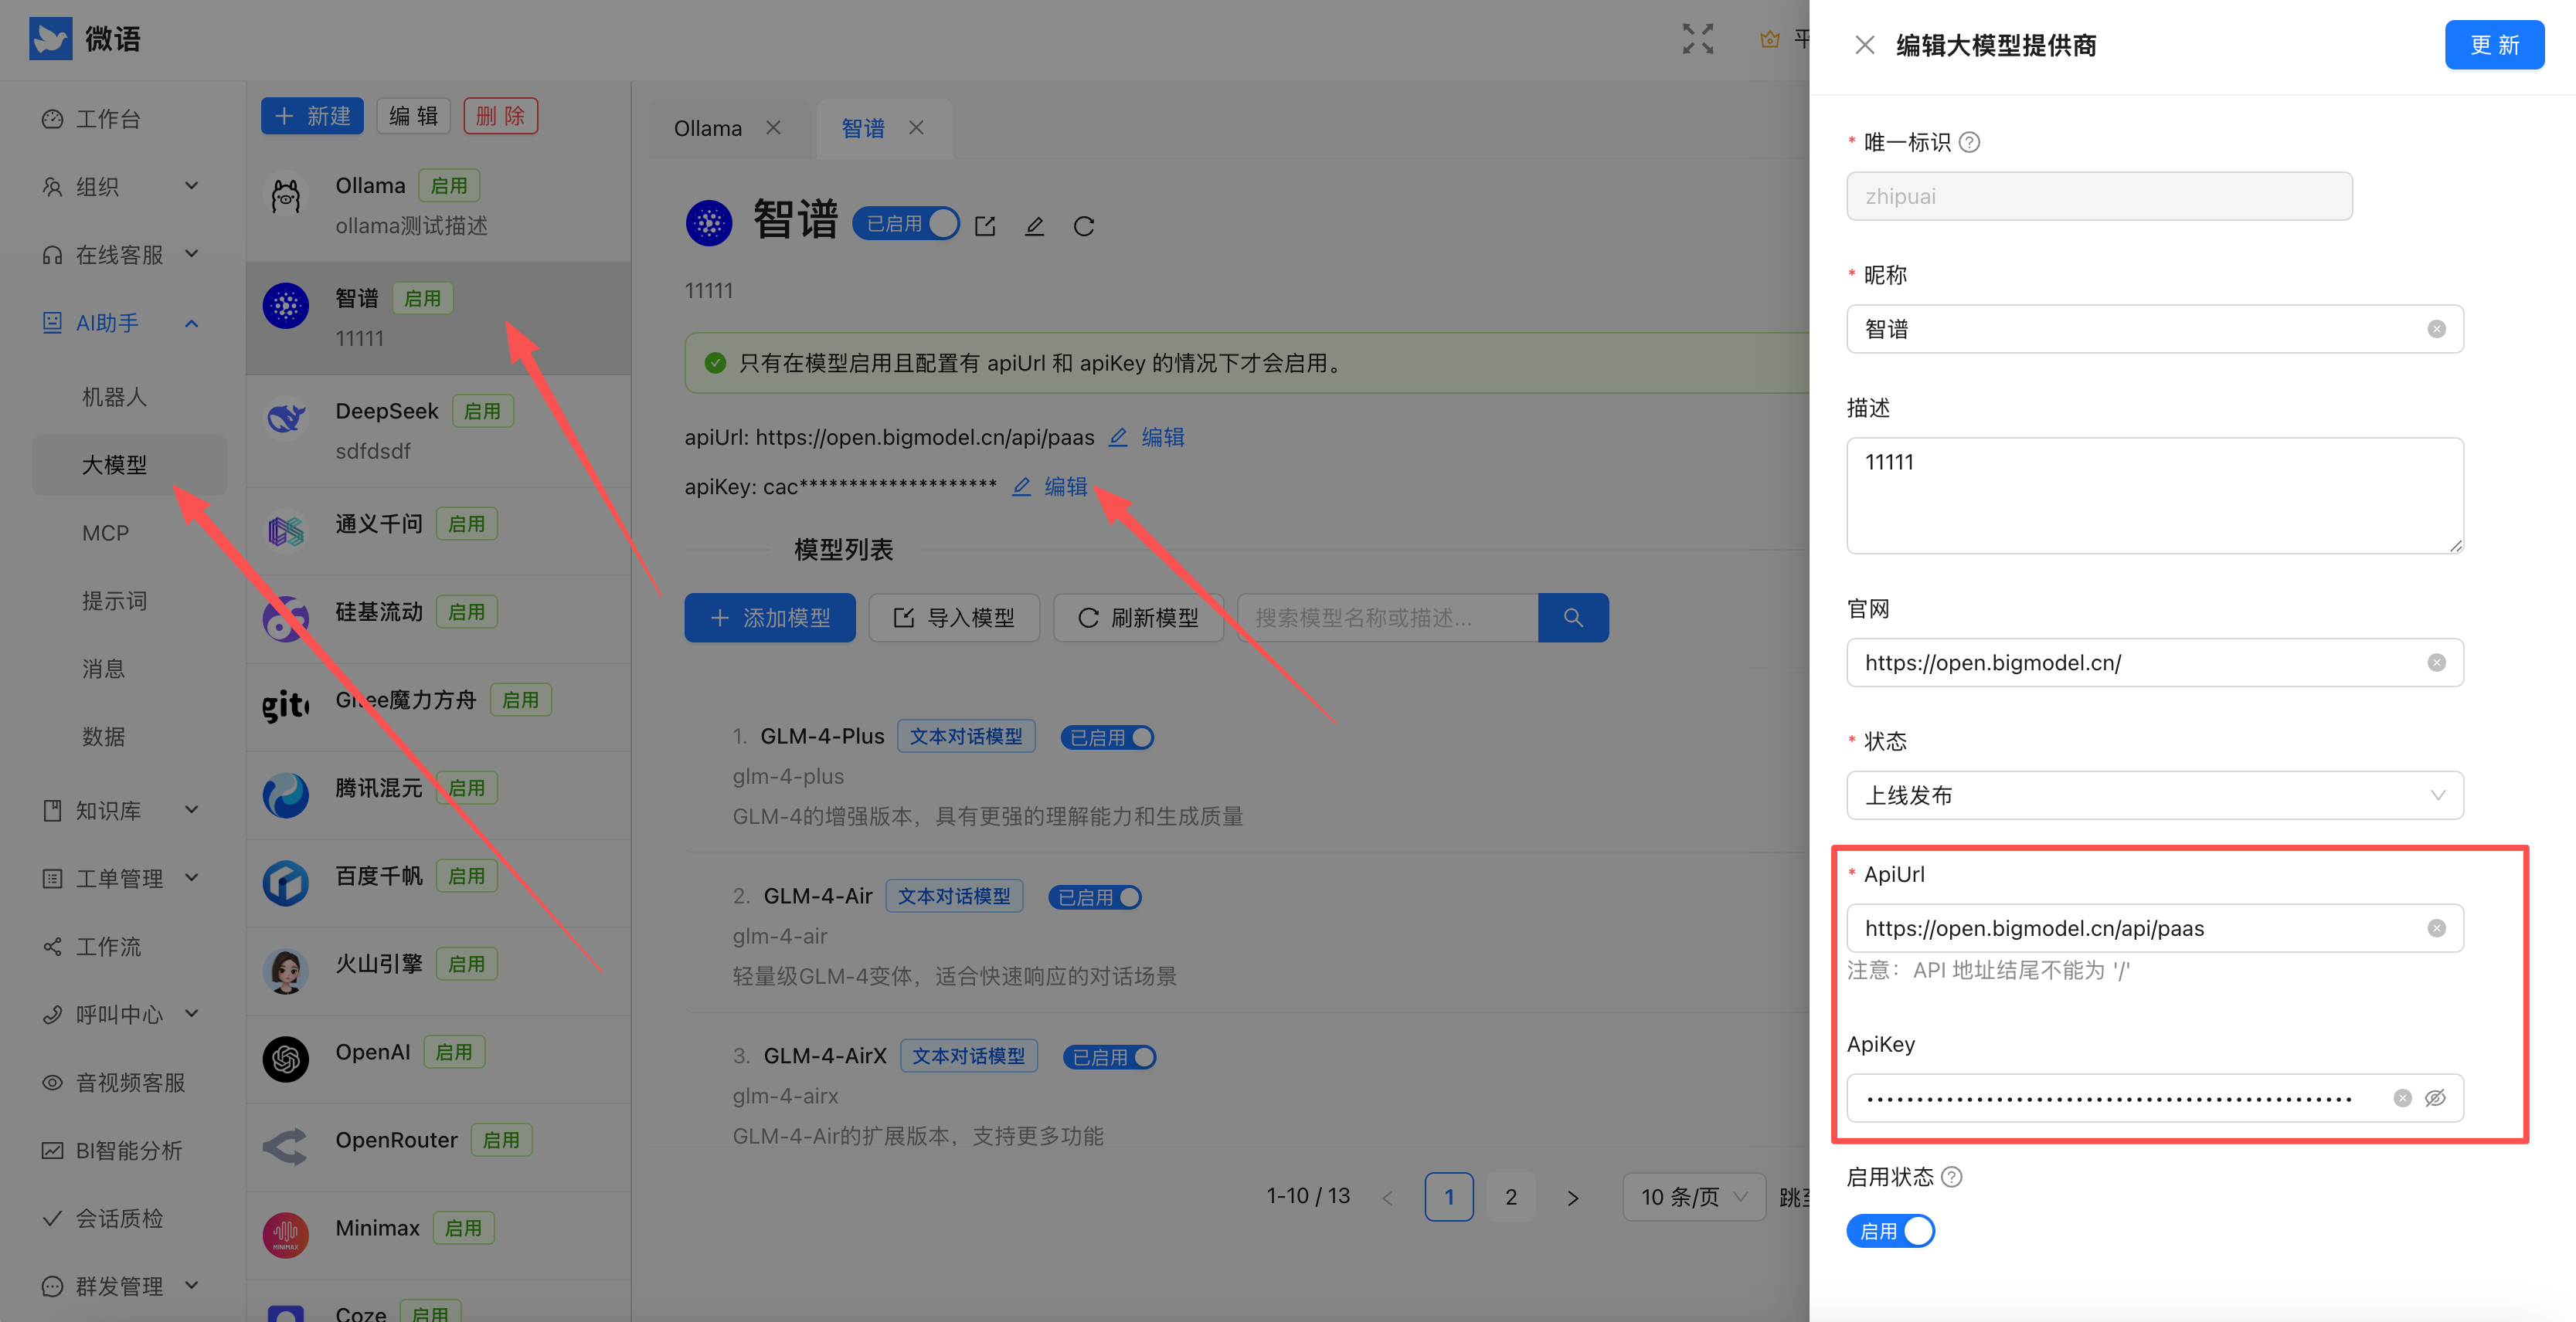Click the 更新 button

2493,45
